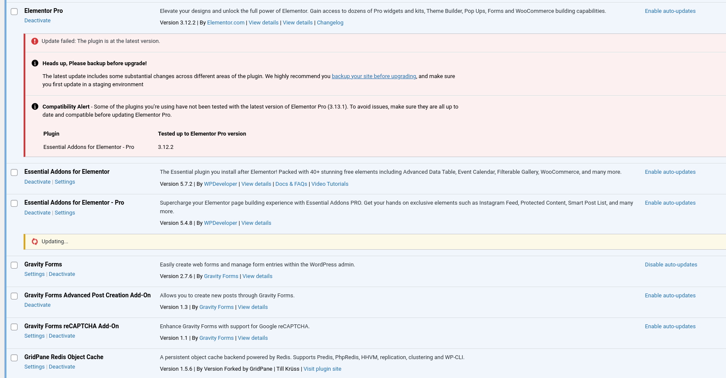Click the backup warning info icon

35,63
